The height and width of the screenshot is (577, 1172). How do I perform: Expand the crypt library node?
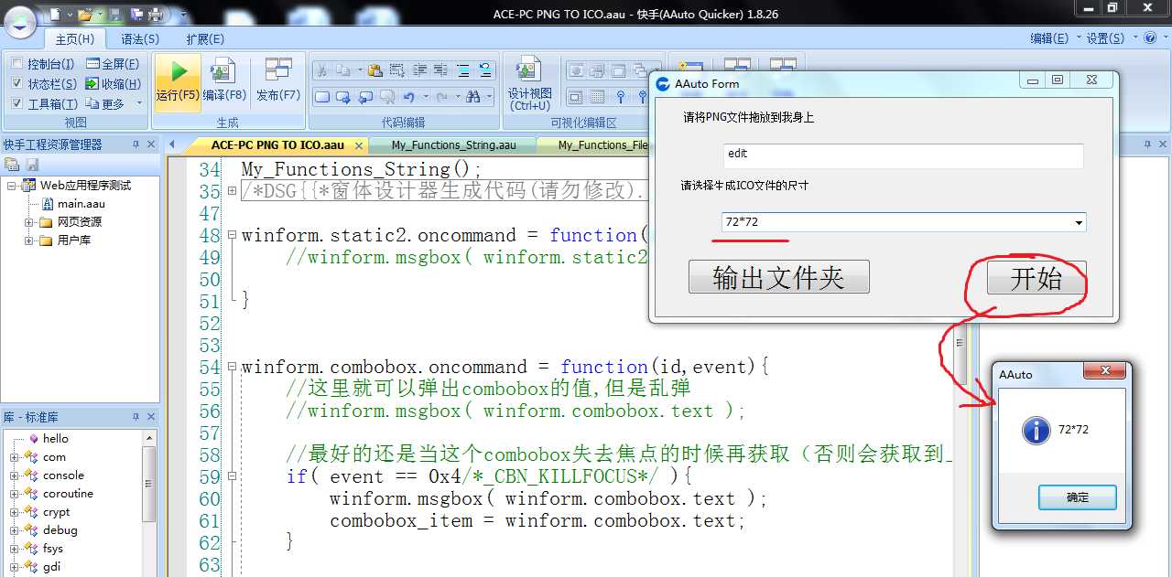[14, 512]
